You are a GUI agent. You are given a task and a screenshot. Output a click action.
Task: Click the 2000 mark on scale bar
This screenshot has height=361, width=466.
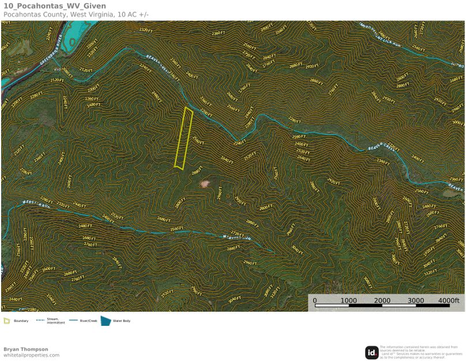[x=382, y=301]
